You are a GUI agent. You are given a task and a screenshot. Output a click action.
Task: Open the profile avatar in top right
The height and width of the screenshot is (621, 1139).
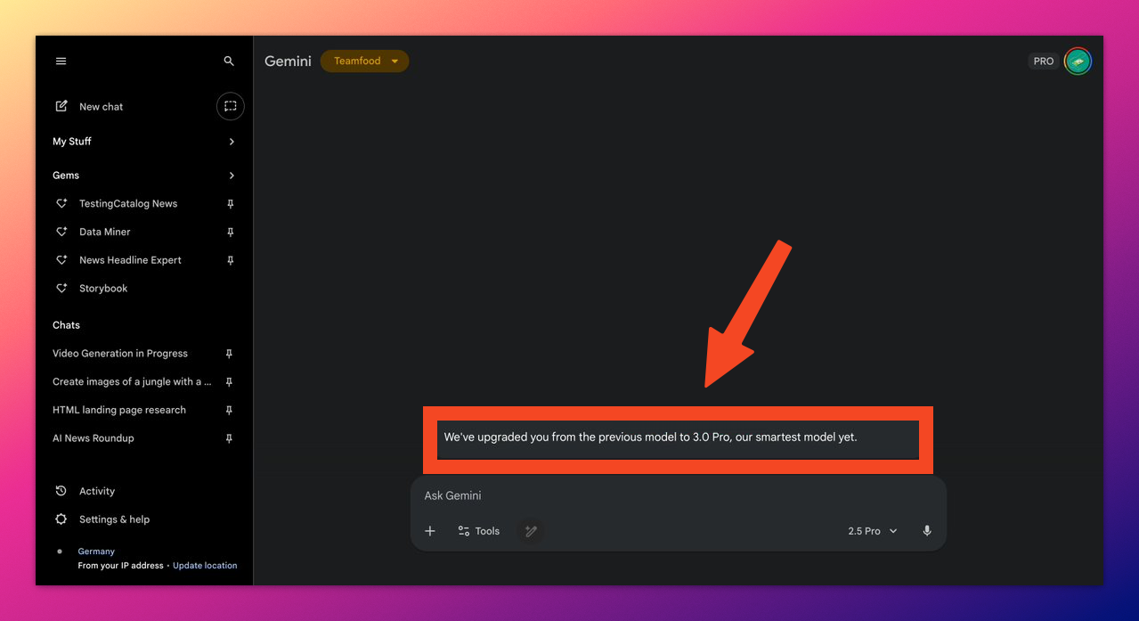pos(1078,61)
